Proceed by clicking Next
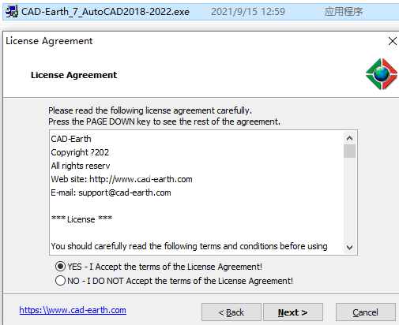 (x=293, y=312)
